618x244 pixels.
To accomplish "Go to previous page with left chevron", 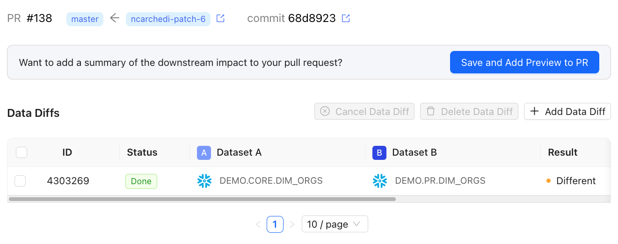I will pos(258,224).
